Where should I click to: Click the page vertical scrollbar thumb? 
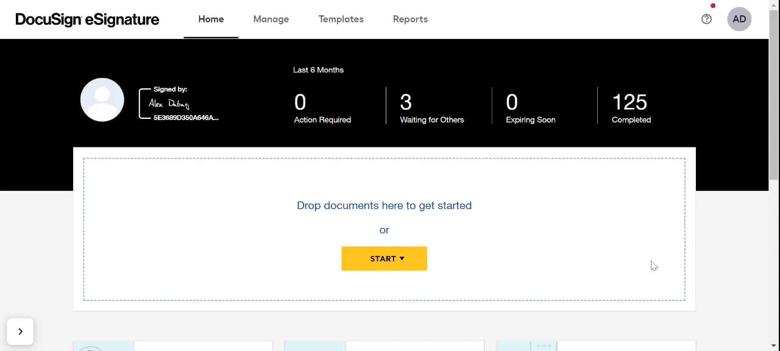pyautogui.click(x=774, y=94)
